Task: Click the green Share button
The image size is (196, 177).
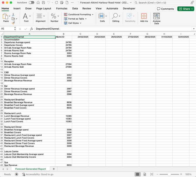Action: [186, 9]
